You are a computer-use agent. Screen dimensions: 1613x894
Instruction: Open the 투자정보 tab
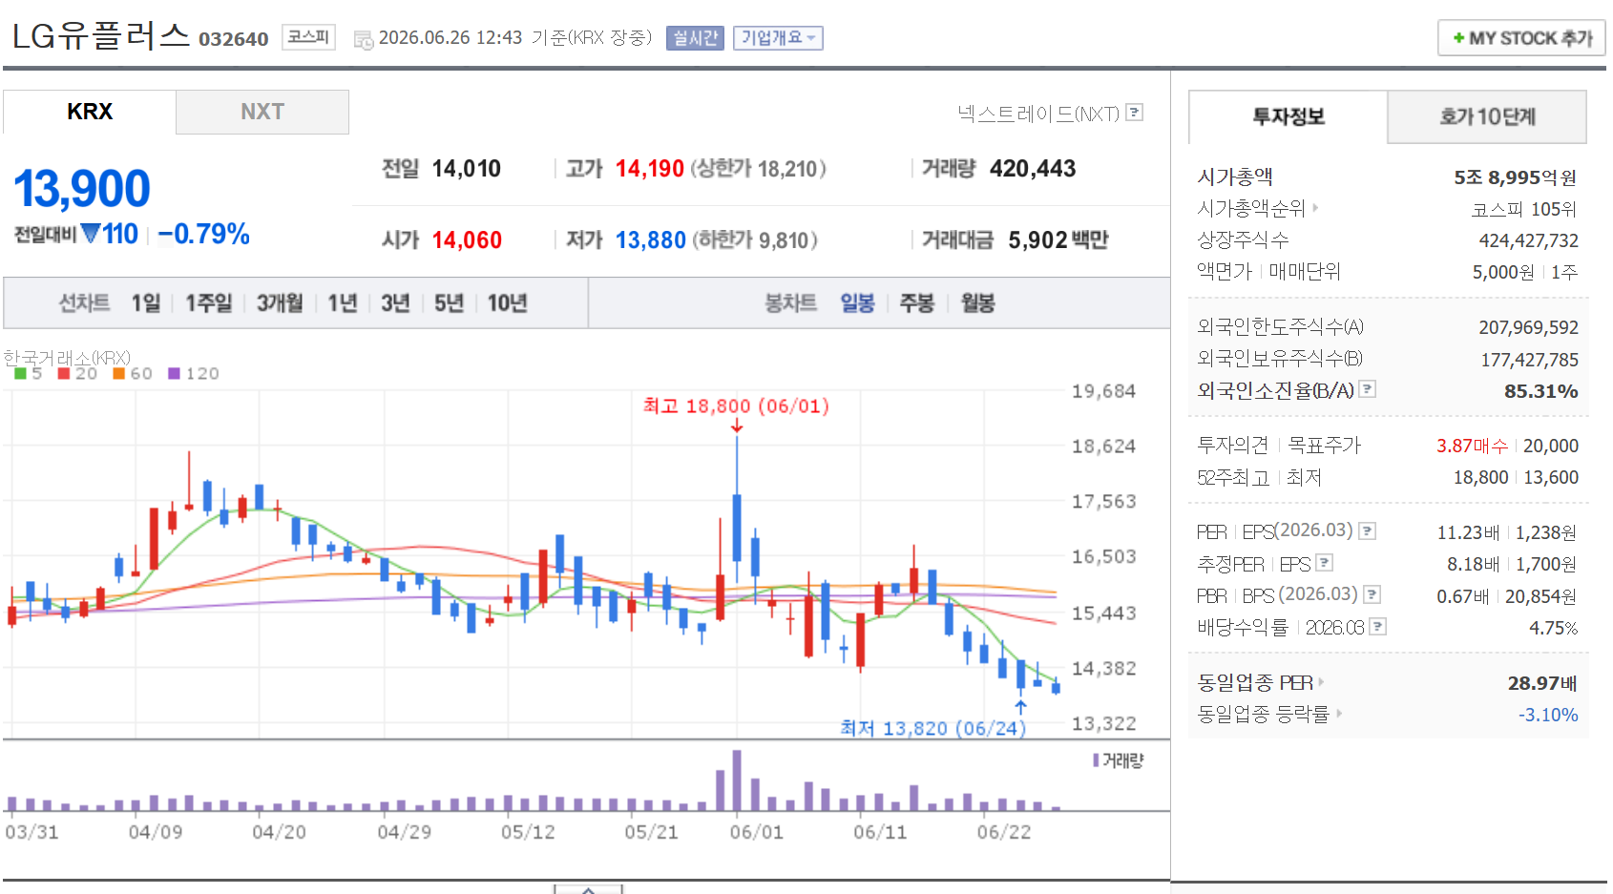1288,116
